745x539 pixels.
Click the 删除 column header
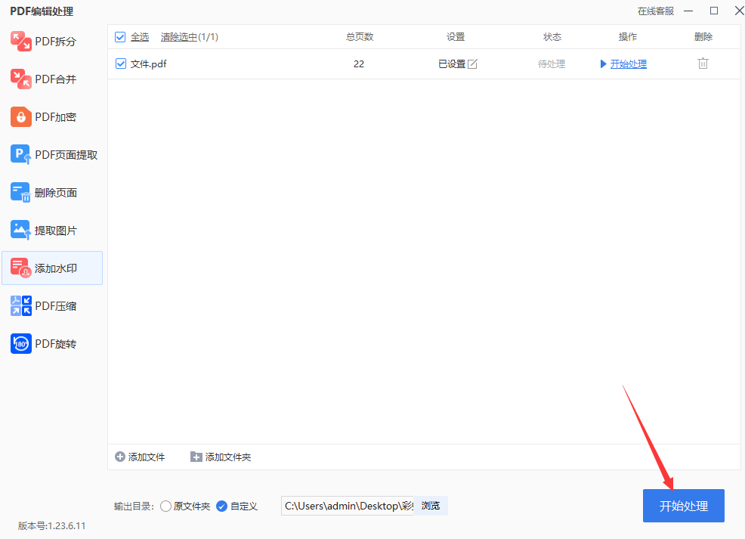(x=703, y=37)
